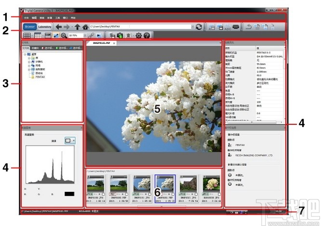The image size is (321, 226).
Task: Click the save image icon
Action: (220, 27)
